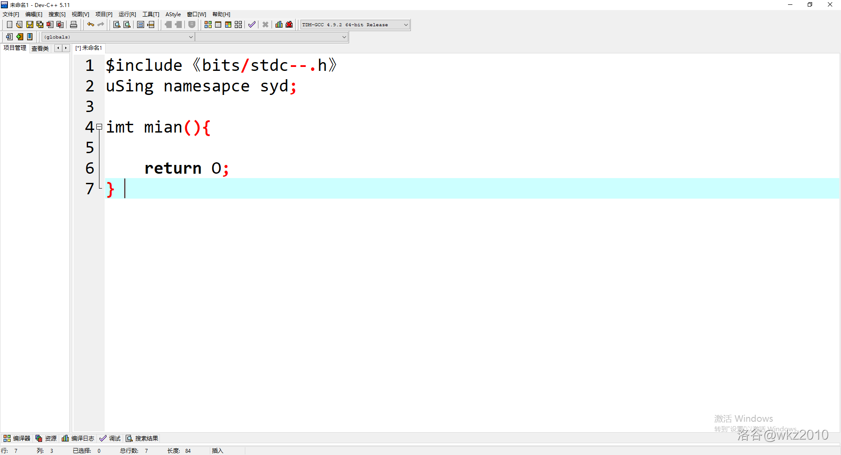The image size is (841, 455).
Task: Click the Find magnifier icon in toolbar
Action: point(117,25)
